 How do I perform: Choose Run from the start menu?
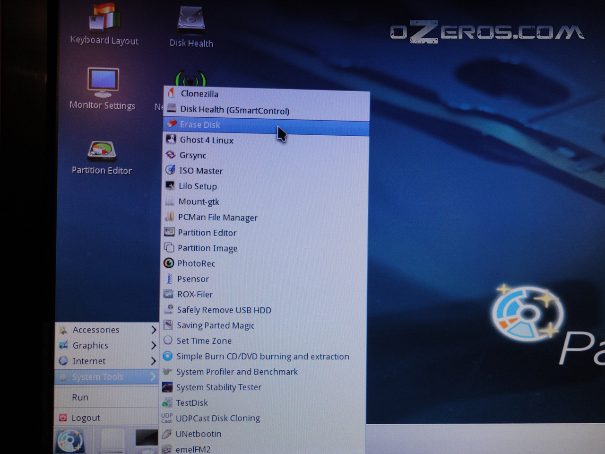click(107, 397)
